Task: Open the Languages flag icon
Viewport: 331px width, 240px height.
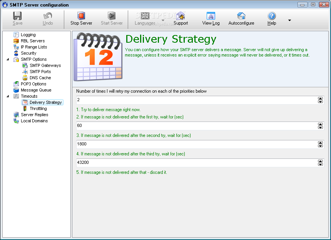Action: [x=145, y=16]
